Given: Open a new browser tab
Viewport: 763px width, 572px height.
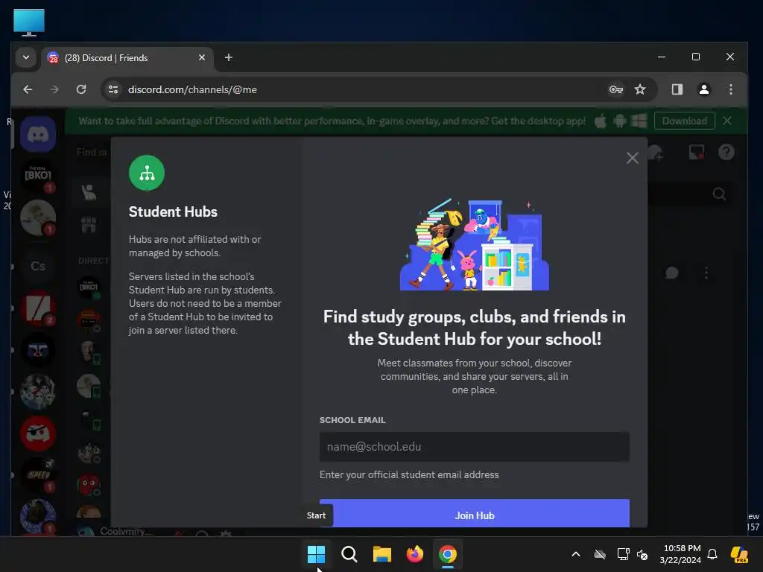Looking at the screenshot, I should pyautogui.click(x=228, y=57).
